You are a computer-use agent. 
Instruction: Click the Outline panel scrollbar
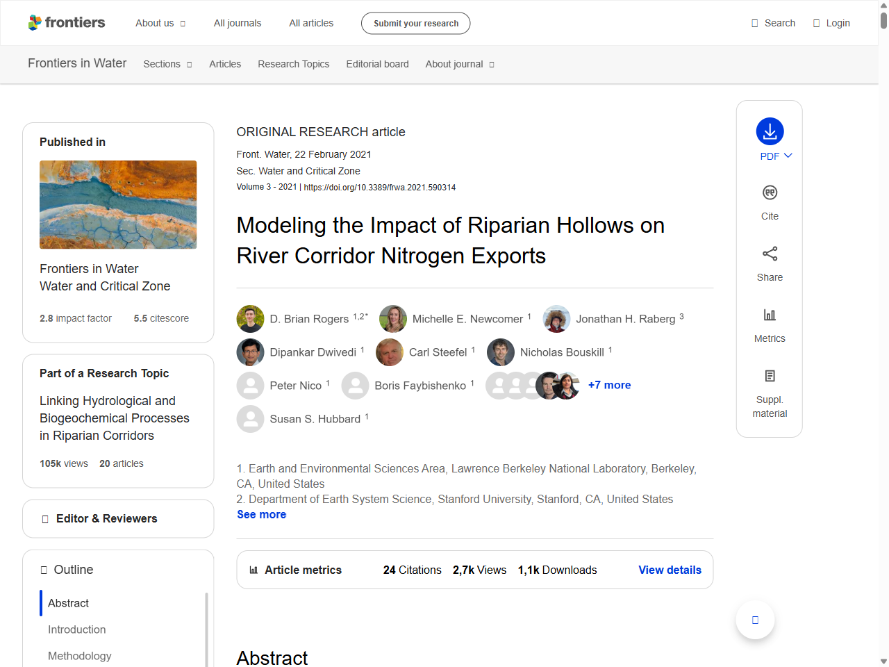click(x=206, y=629)
